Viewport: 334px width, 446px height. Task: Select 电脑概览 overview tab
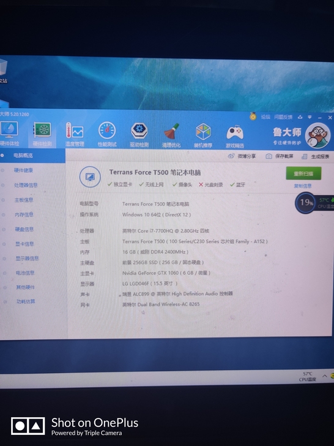32,156
